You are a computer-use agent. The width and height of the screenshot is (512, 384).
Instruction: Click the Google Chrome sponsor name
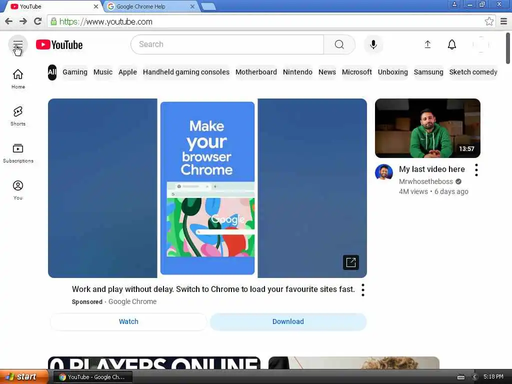pyautogui.click(x=132, y=301)
